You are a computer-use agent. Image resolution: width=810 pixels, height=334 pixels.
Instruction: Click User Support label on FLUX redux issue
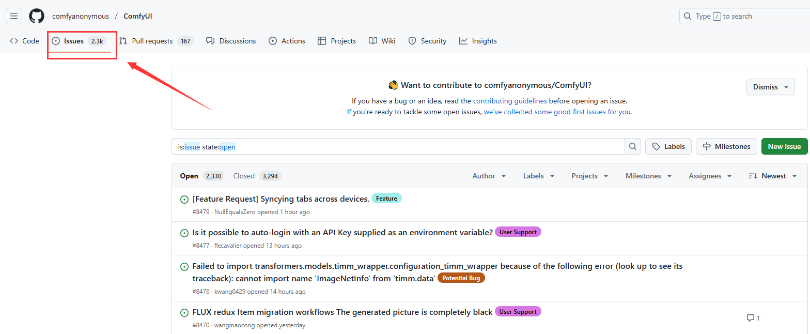518,311
